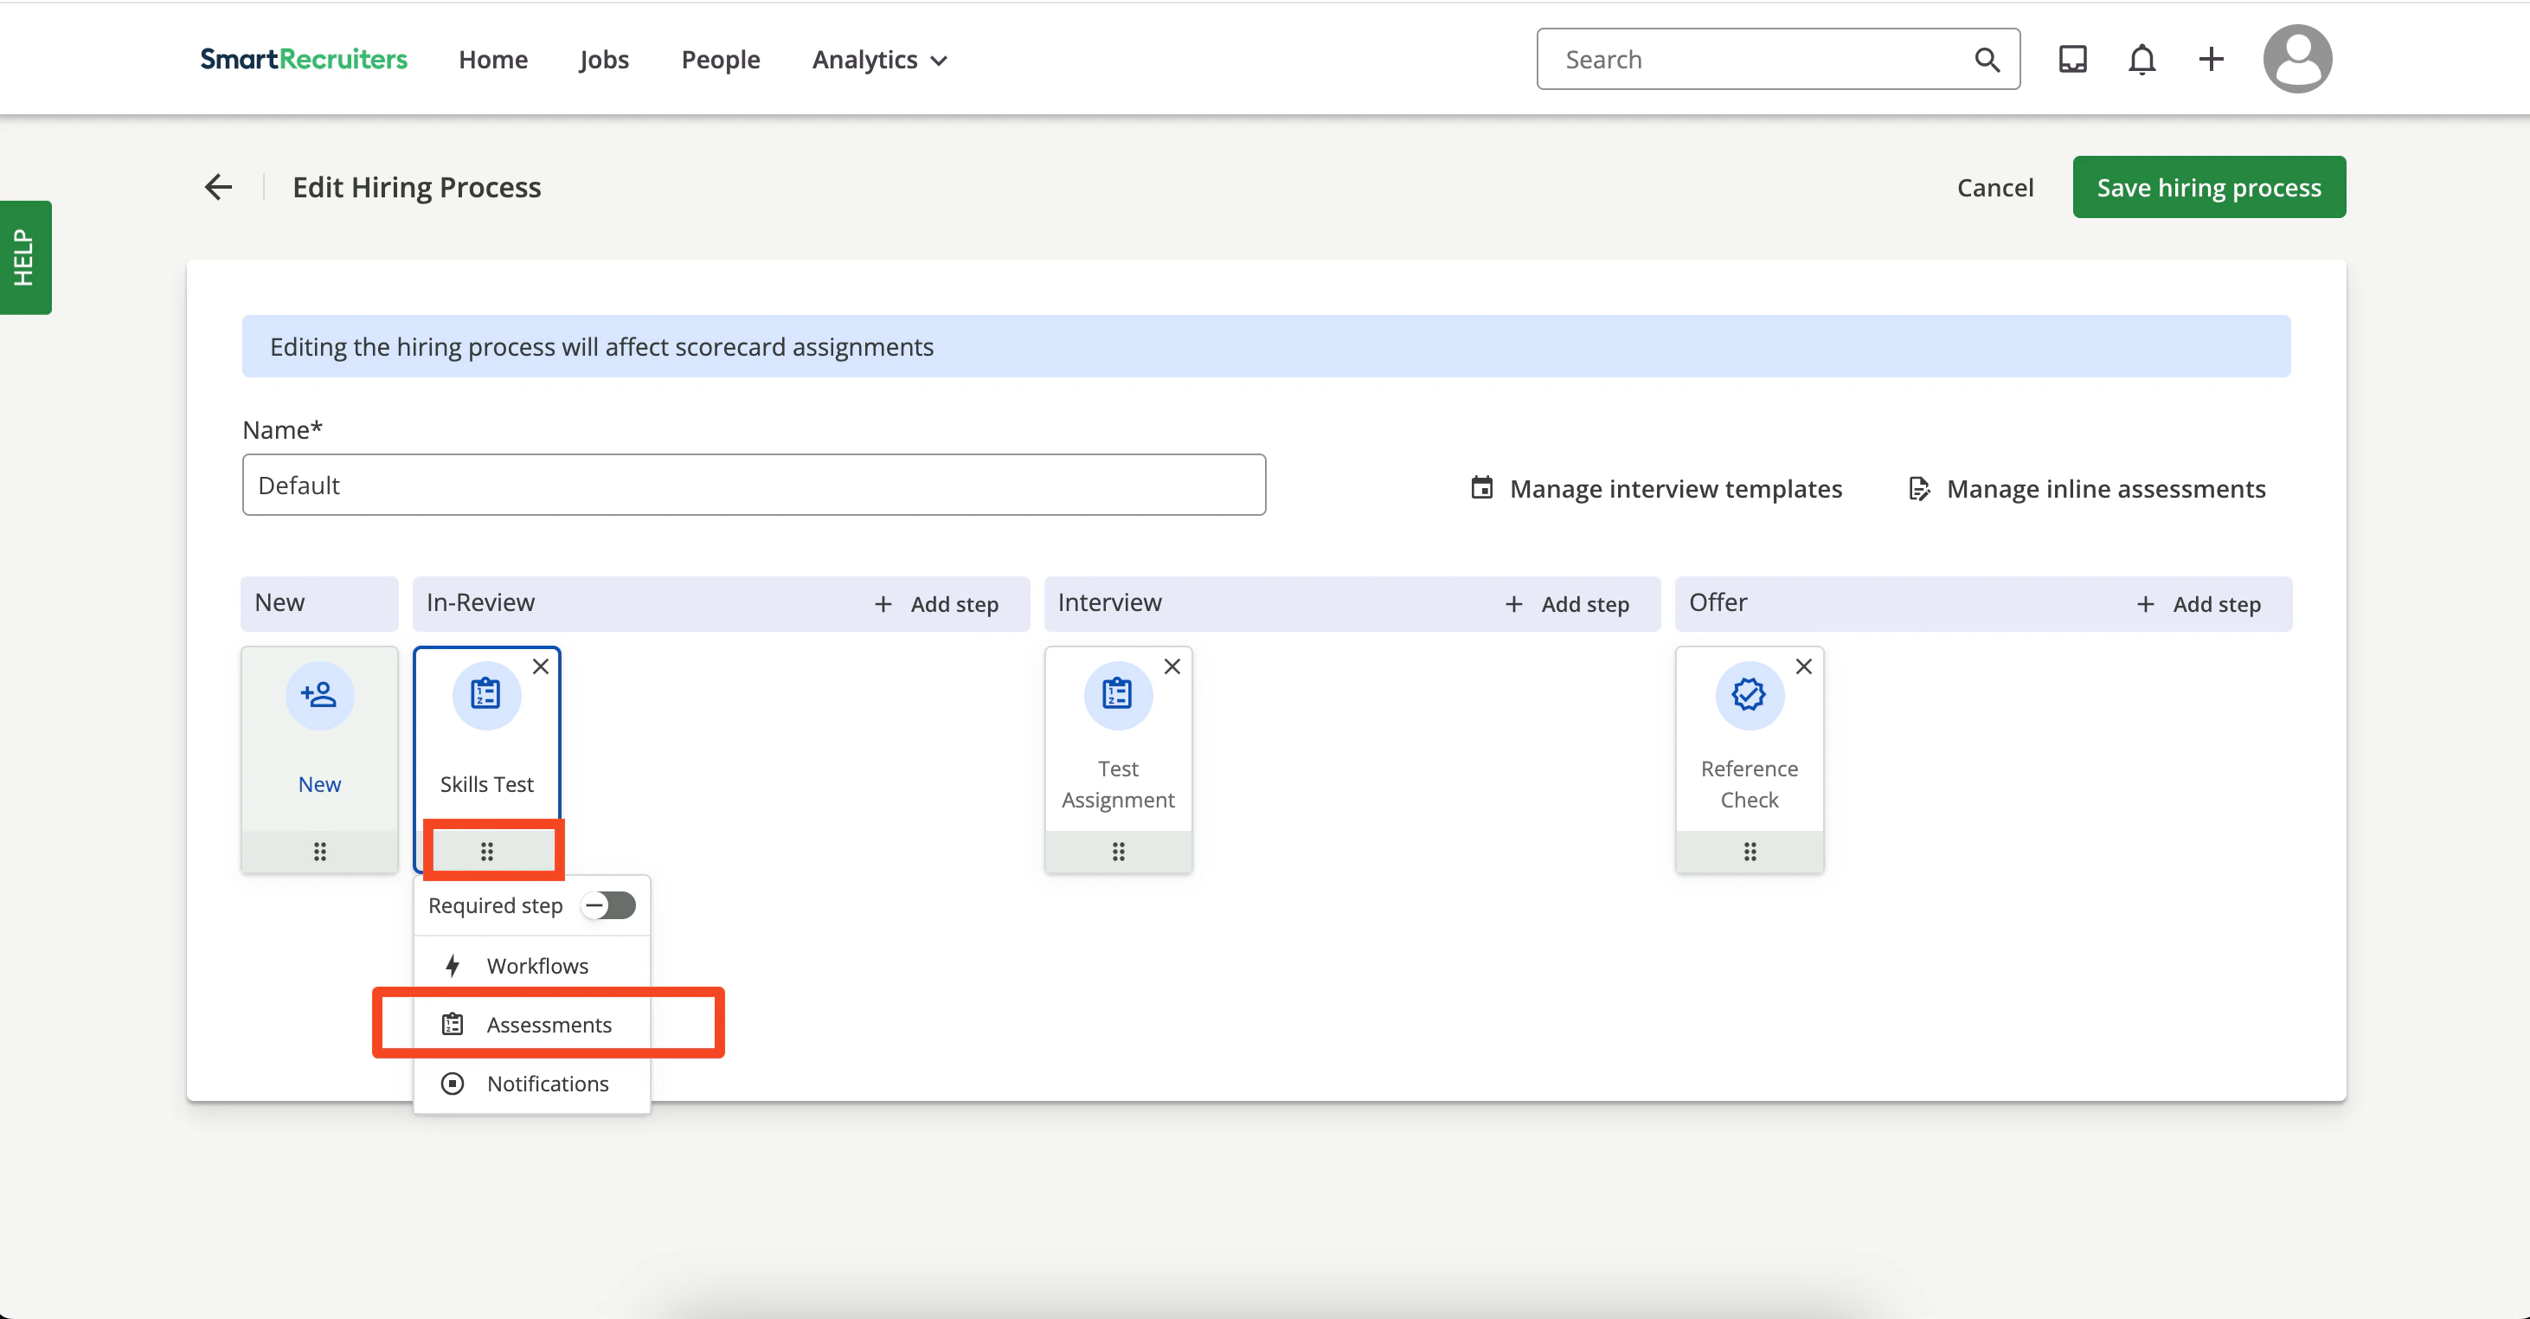Image resolution: width=2530 pixels, height=1319 pixels.
Task: Remove the Test Assignment step
Action: [1172, 667]
